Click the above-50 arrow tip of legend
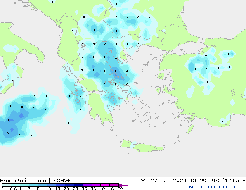Image resolution: width=246 pixels, height=190 pixels. click(123, 185)
